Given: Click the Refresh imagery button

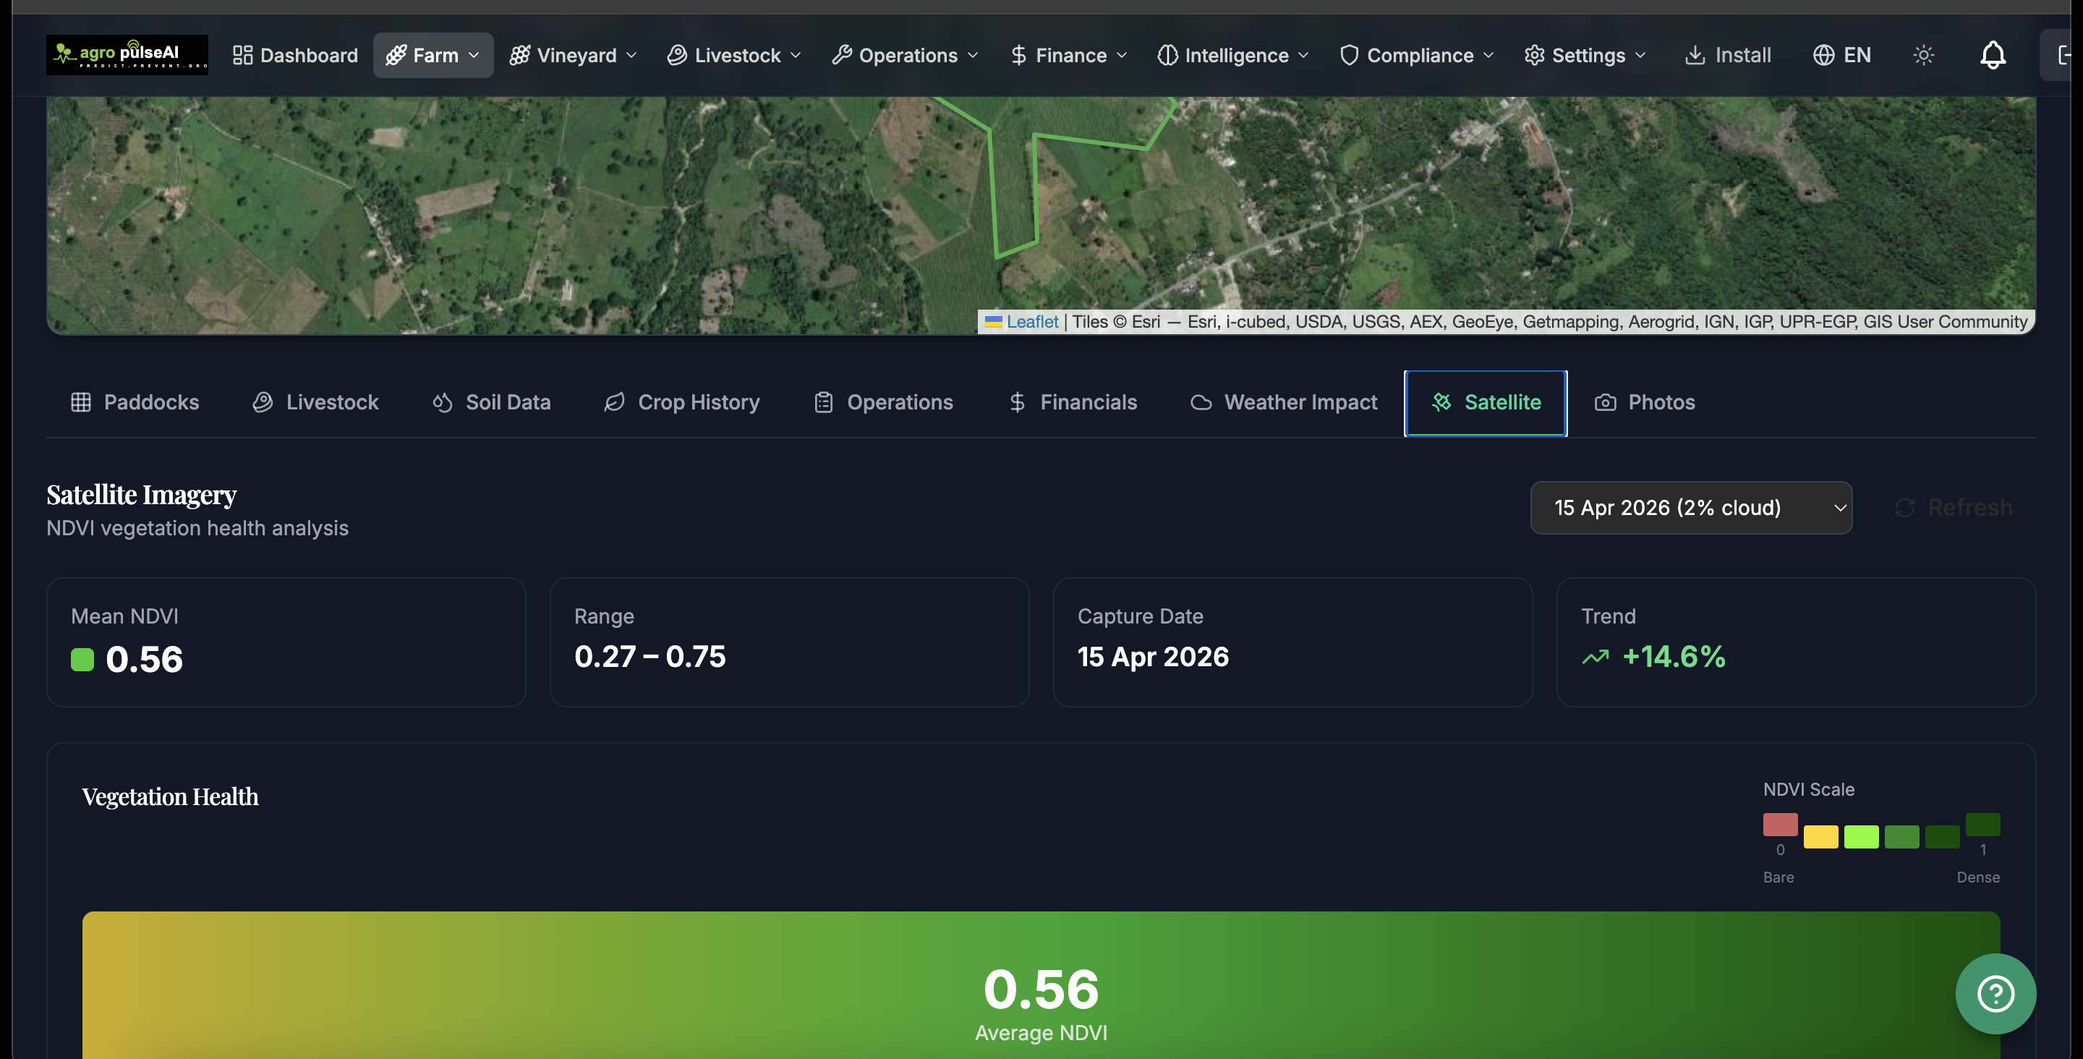Looking at the screenshot, I should coord(1954,507).
